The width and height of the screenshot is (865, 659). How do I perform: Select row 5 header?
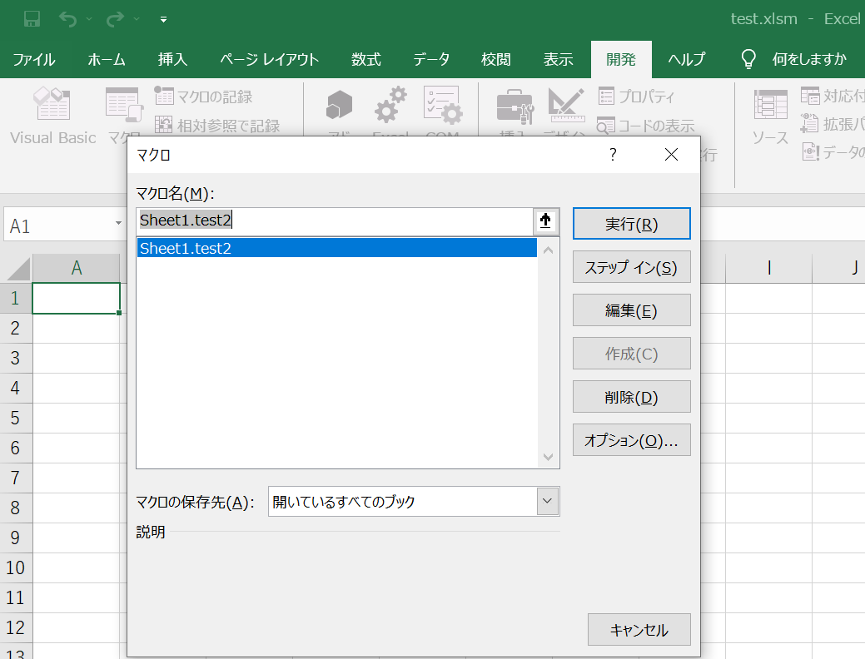tap(16, 418)
